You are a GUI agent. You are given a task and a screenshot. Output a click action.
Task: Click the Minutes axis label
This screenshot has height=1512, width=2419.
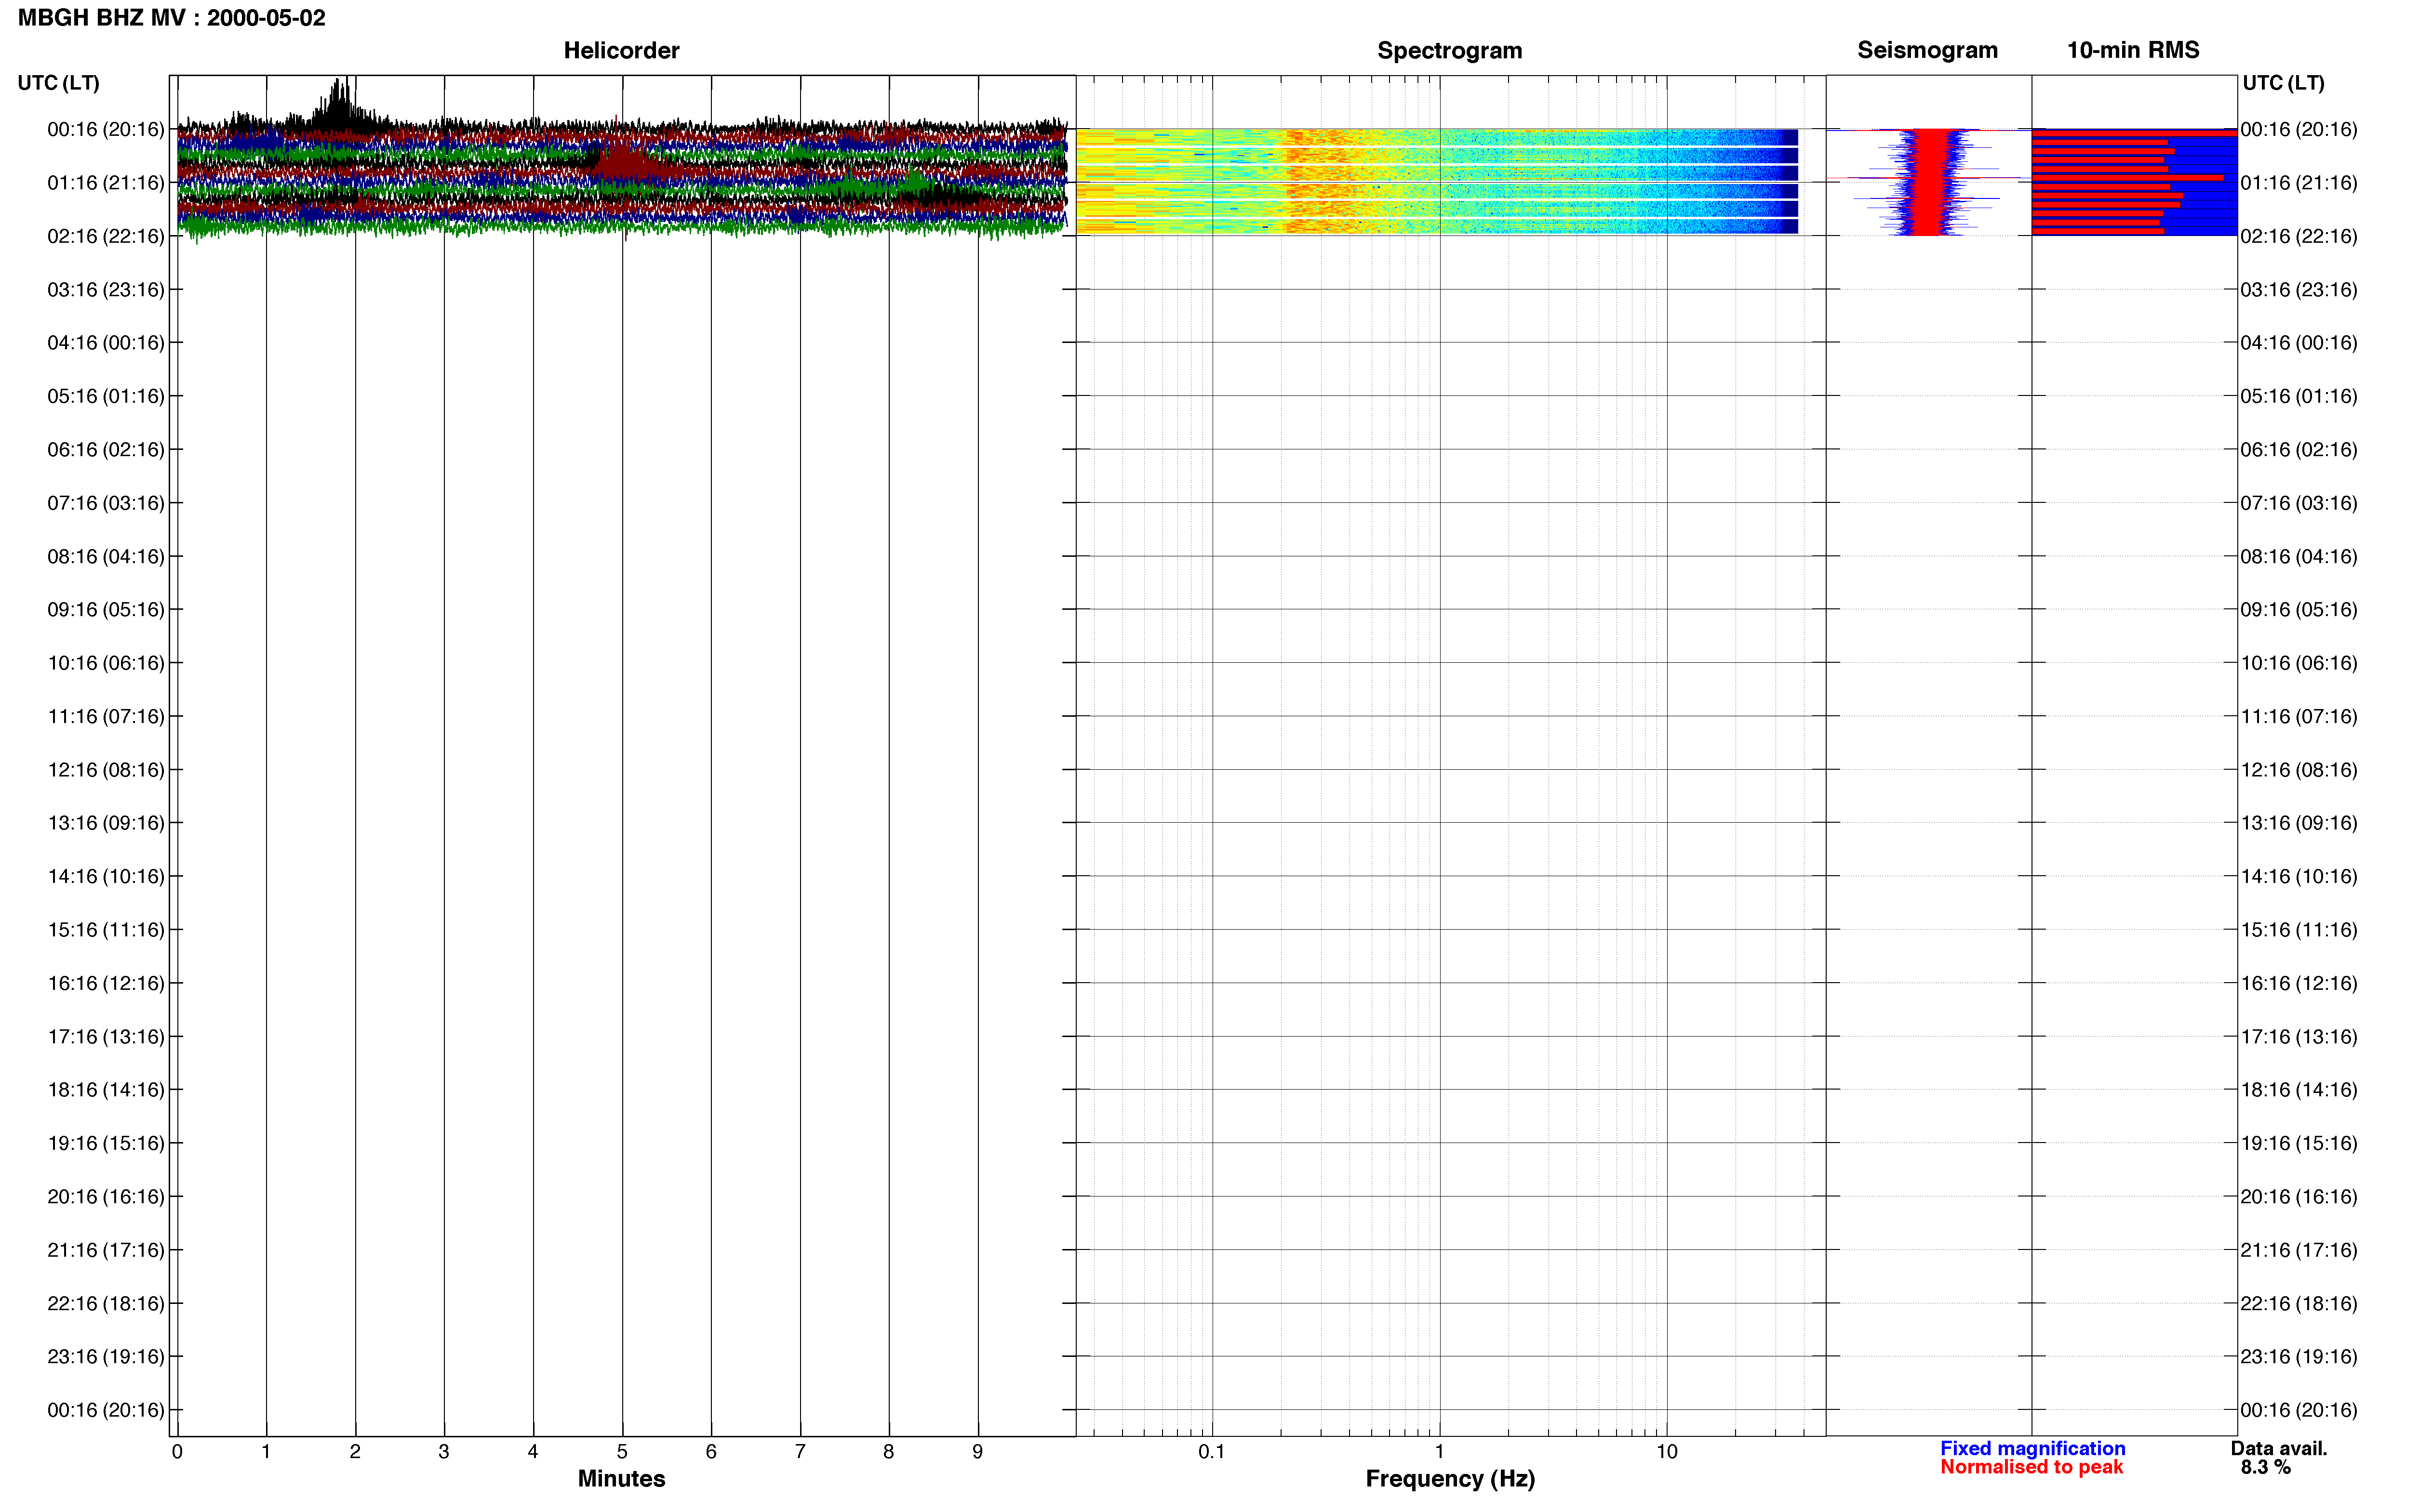(x=621, y=1478)
